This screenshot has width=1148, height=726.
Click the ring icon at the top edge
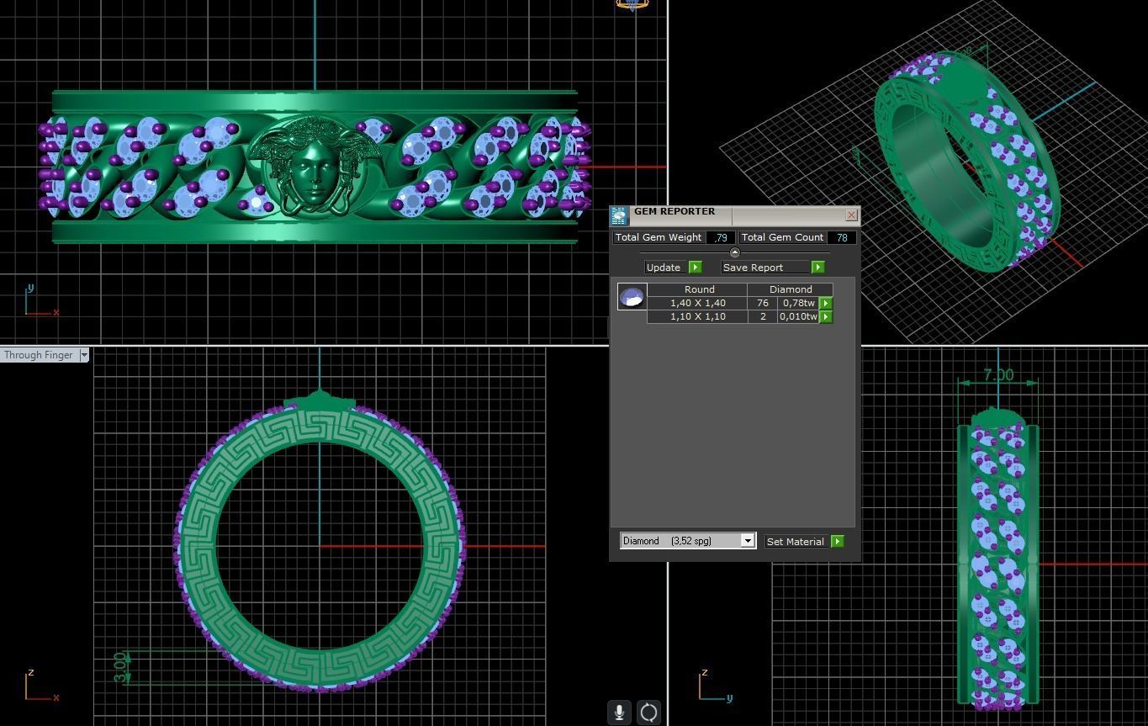click(632, 4)
